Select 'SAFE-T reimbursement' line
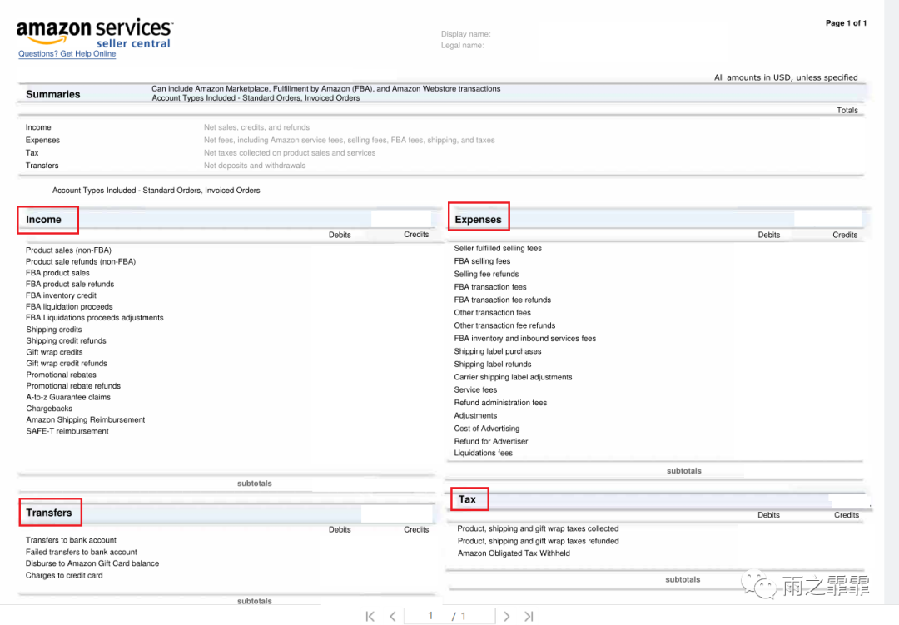The image size is (899, 625). pos(67,431)
